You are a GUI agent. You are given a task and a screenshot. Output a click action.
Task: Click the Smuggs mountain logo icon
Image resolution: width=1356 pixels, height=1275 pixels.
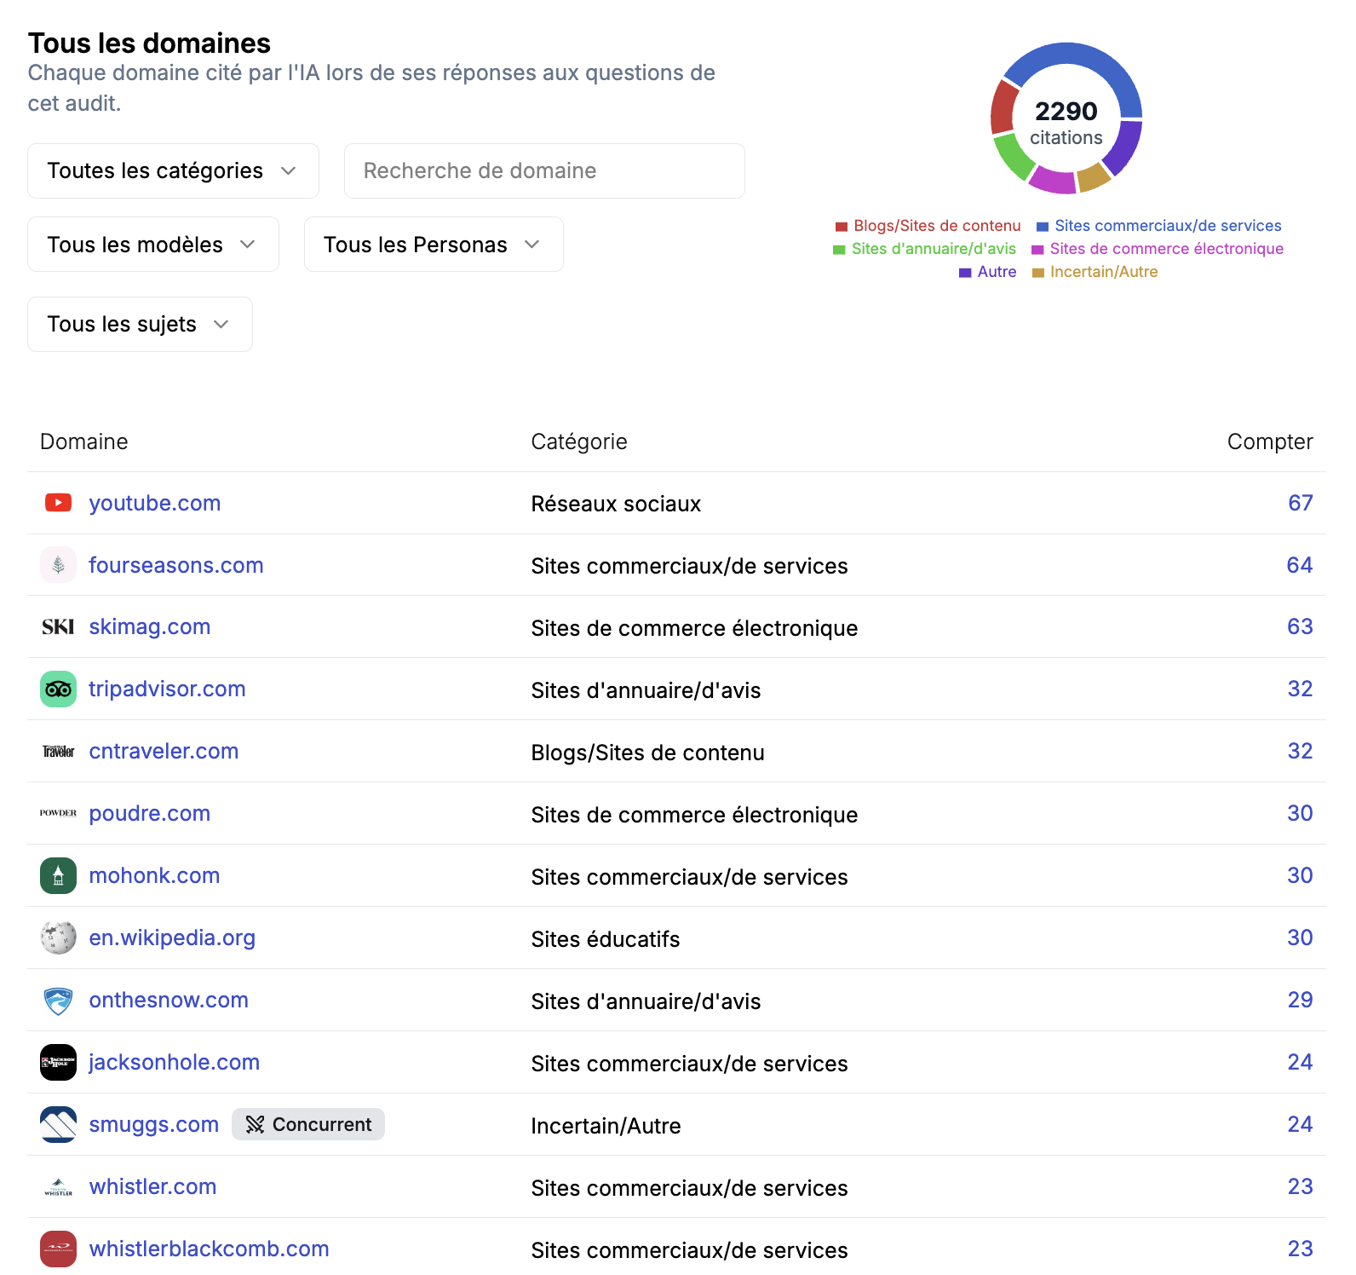tap(58, 1124)
